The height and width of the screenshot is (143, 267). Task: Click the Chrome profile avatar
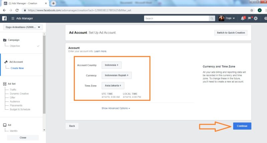click(x=260, y=10)
